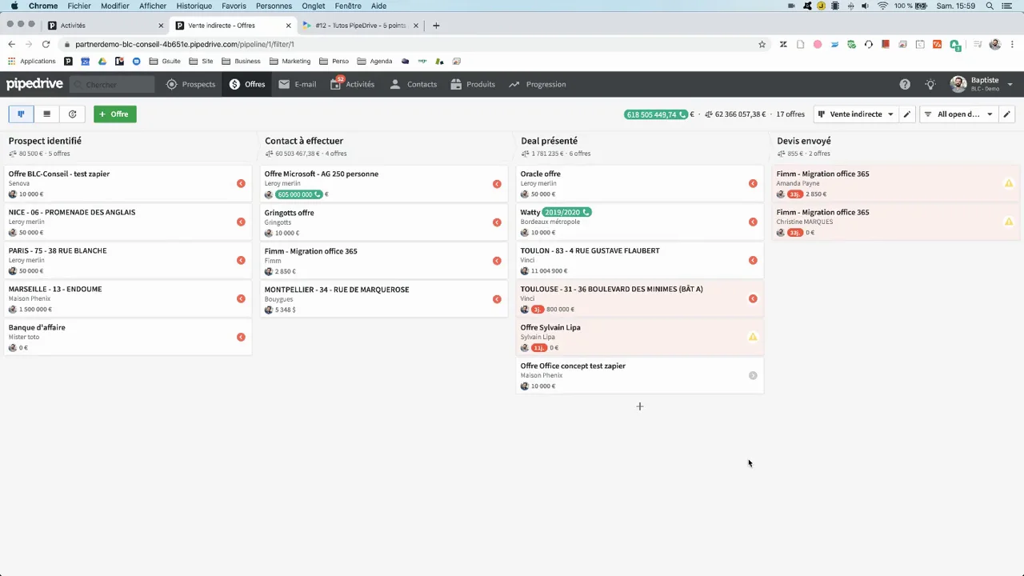Switch to pipeline kanban view icon
Viewport: 1024px width, 576px height.
pos(21,114)
